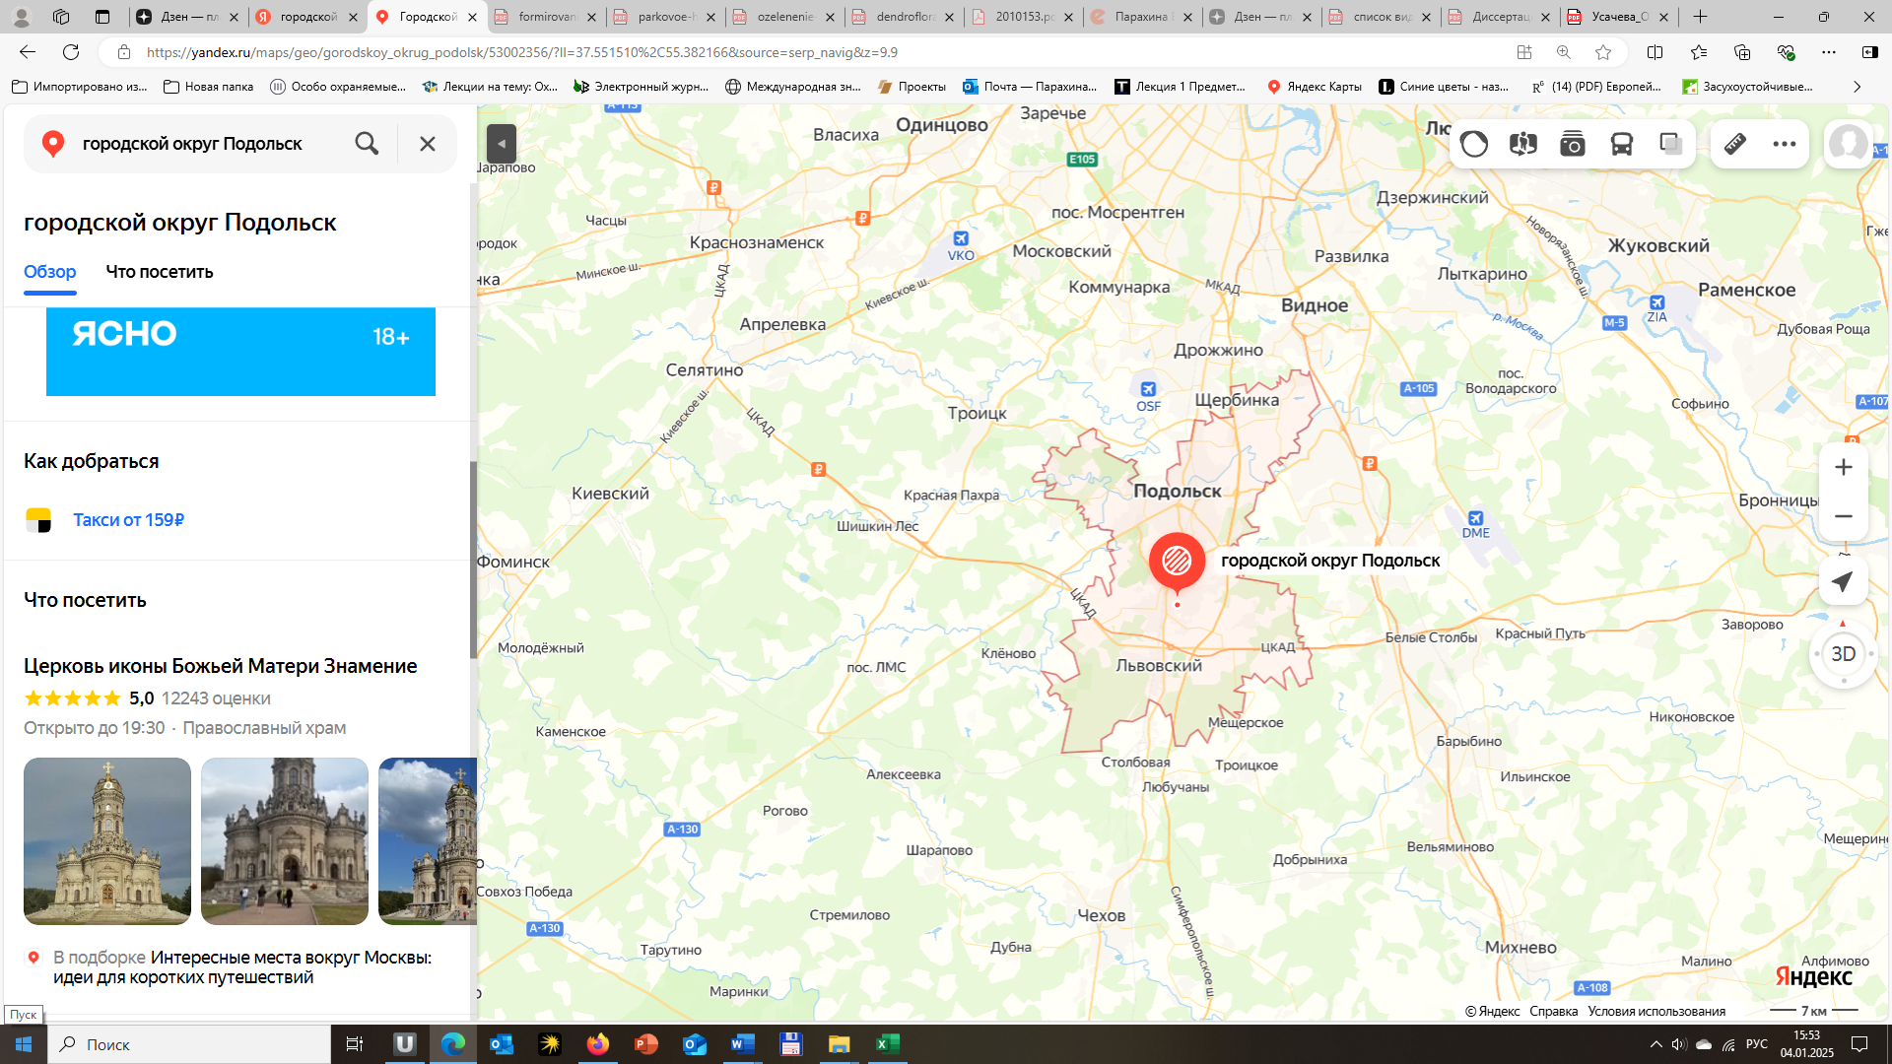Click VKO airport icon on map
Image resolution: width=1892 pixels, height=1064 pixels.
click(961, 238)
